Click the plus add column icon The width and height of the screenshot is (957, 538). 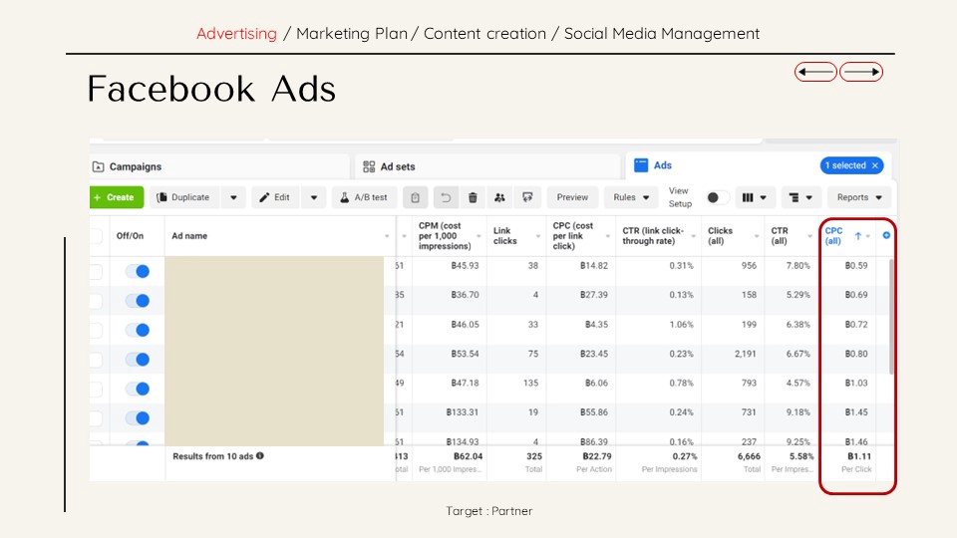[886, 235]
